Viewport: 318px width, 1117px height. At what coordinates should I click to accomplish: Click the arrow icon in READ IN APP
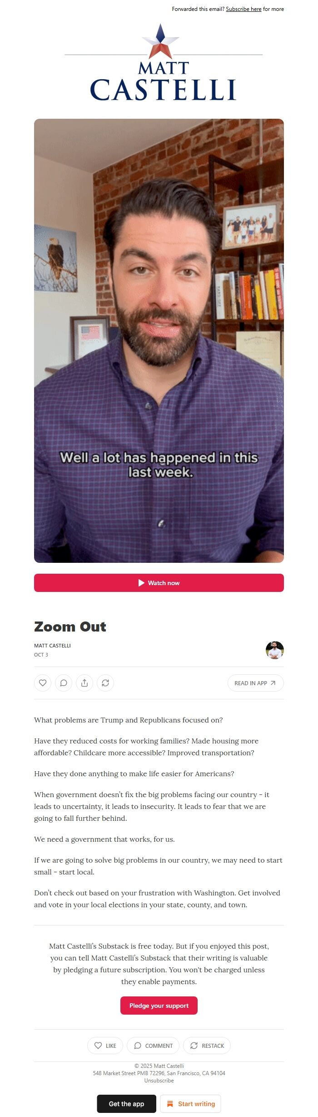click(273, 683)
